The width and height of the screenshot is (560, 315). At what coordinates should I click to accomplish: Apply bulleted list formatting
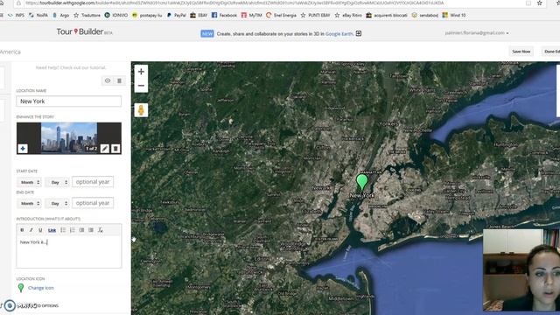click(63, 230)
